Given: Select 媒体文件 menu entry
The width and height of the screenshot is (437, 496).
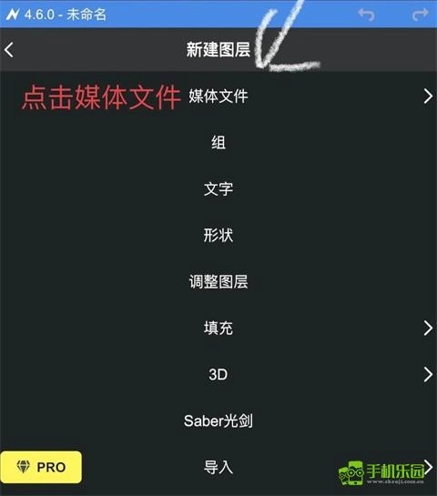Looking at the screenshot, I should coord(218,96).
